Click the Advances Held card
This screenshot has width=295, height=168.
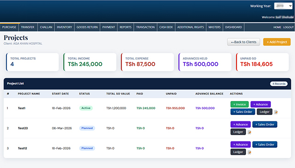(x=205, y=62)
